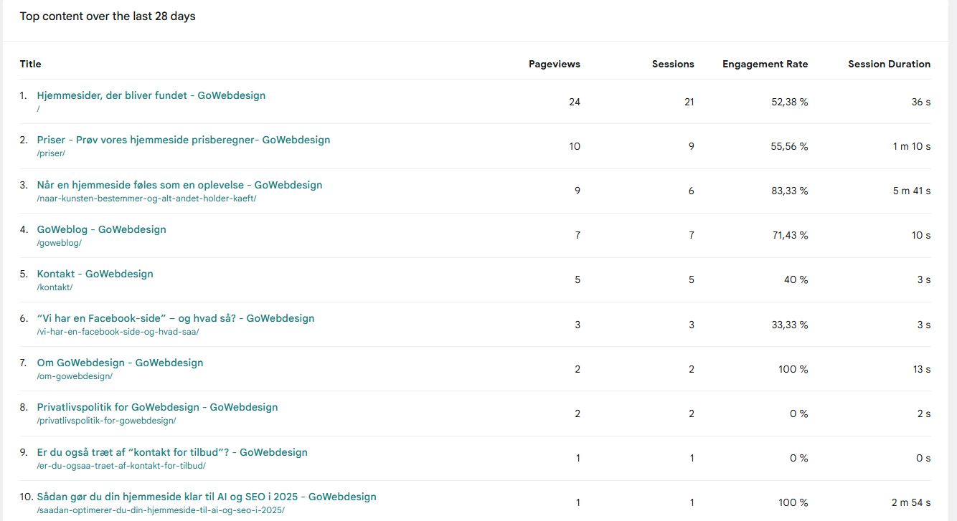Click 'Sådan gør du din hjemmeside klar til AI' link
The width and height of the screenshot is (957, 521).
(x=206, y=497)
